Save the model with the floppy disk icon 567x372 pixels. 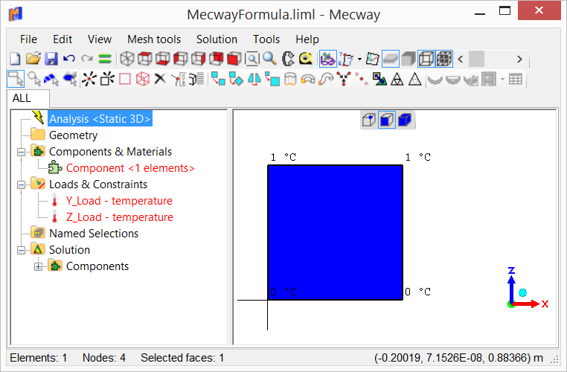(x=51, y=59)
